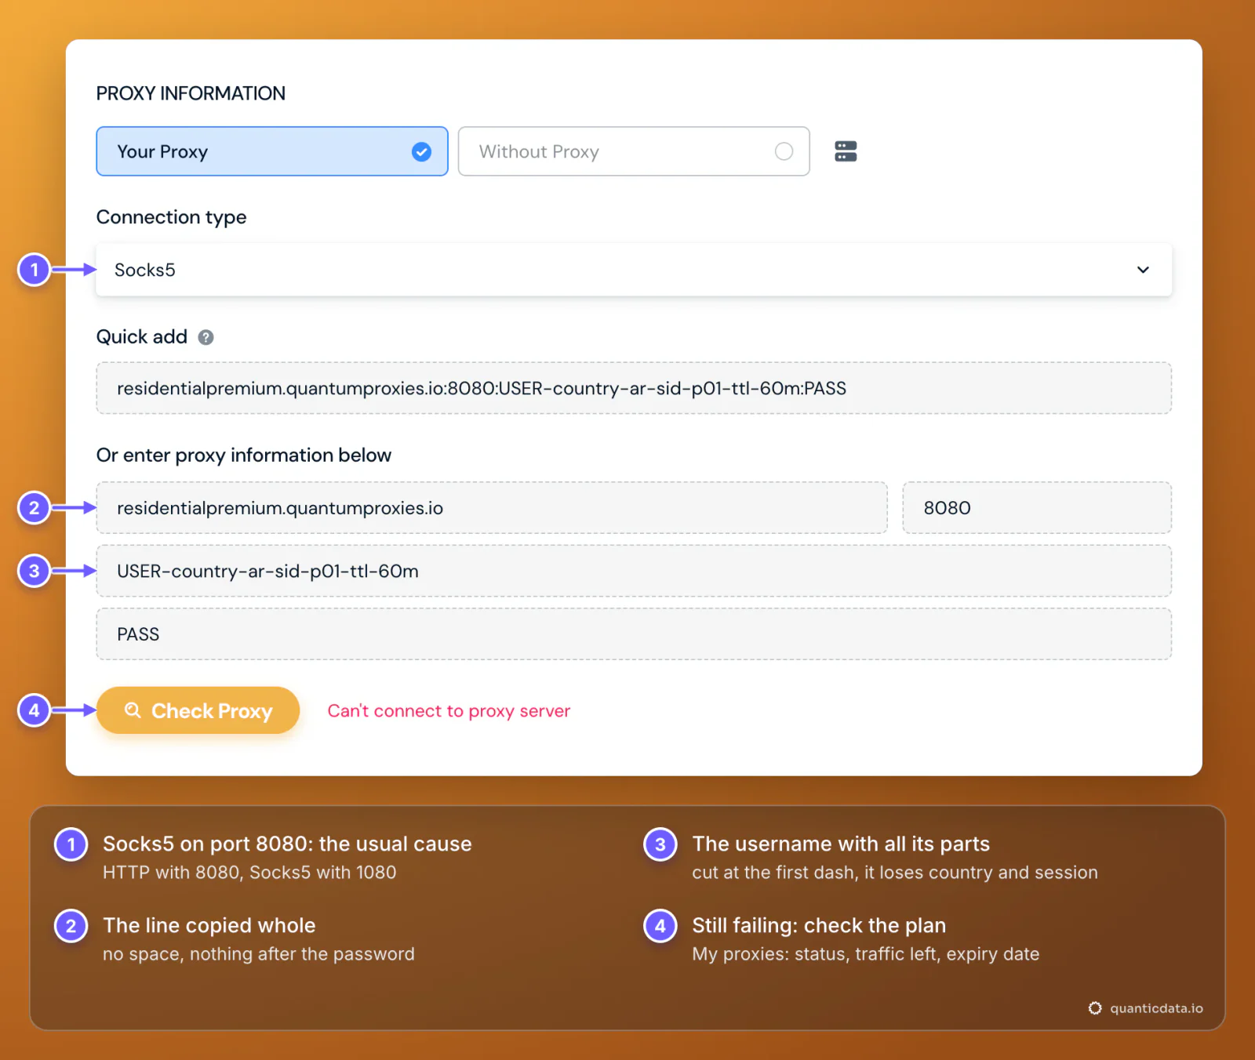This screenshot has width=1255, height=1060.
Task: Expand the connection type chevron arrow
Action: [x=1143, y=270]
